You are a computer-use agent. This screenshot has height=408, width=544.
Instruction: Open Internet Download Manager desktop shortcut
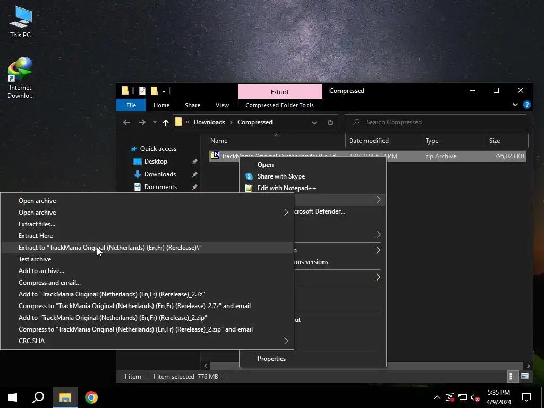(21, 78)
